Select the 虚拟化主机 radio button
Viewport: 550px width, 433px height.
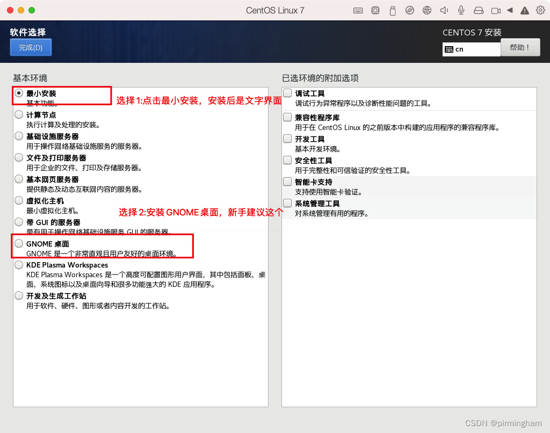coord(19,200)
